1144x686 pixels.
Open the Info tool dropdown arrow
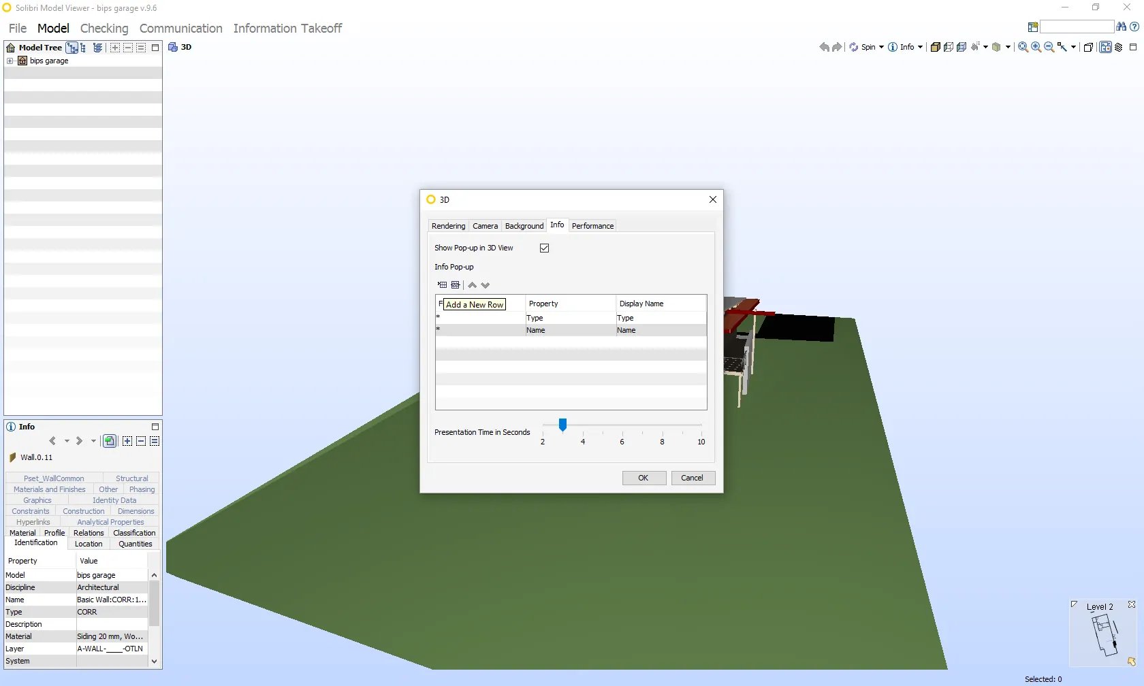[x=920, y=48]
